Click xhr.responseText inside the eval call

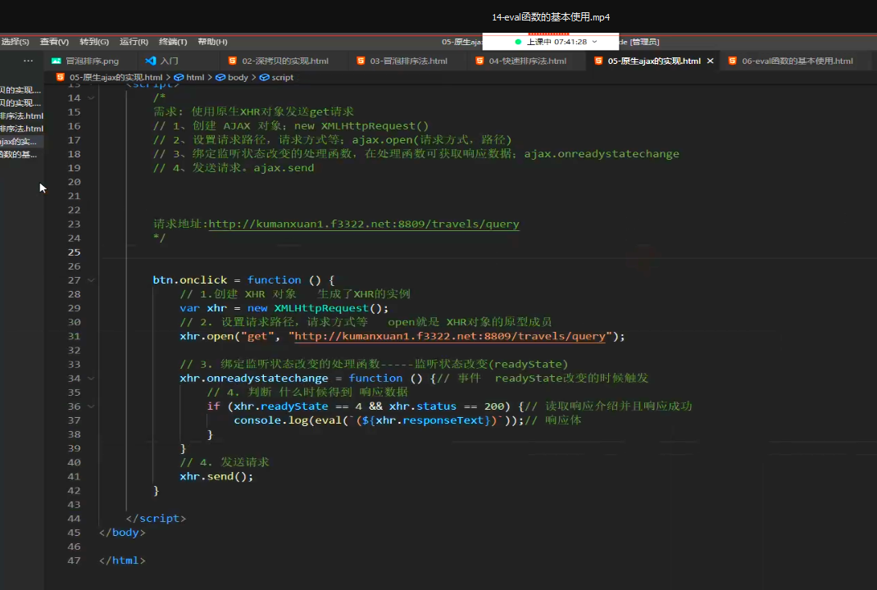pos(429,420)
